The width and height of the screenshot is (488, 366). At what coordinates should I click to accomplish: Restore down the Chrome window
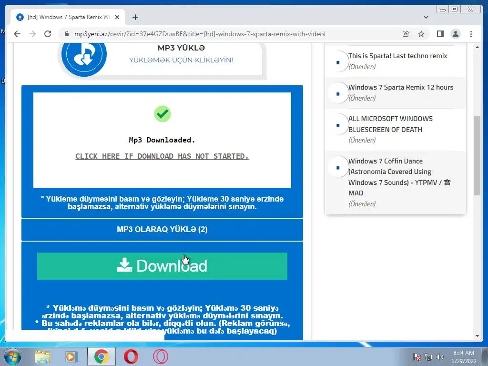point(455,10)
